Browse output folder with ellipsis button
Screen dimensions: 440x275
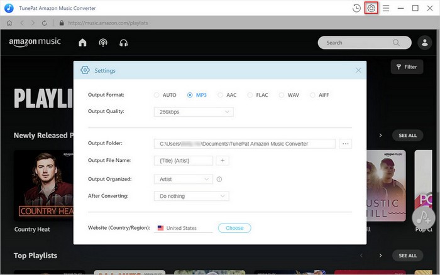[x=345, y=144]
